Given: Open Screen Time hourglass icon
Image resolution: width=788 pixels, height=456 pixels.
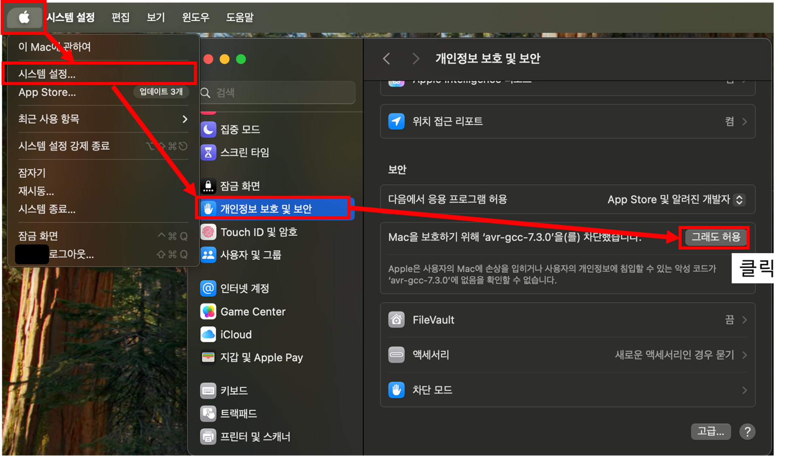Looking at the screenshot, I should click(x=208, y=152).
